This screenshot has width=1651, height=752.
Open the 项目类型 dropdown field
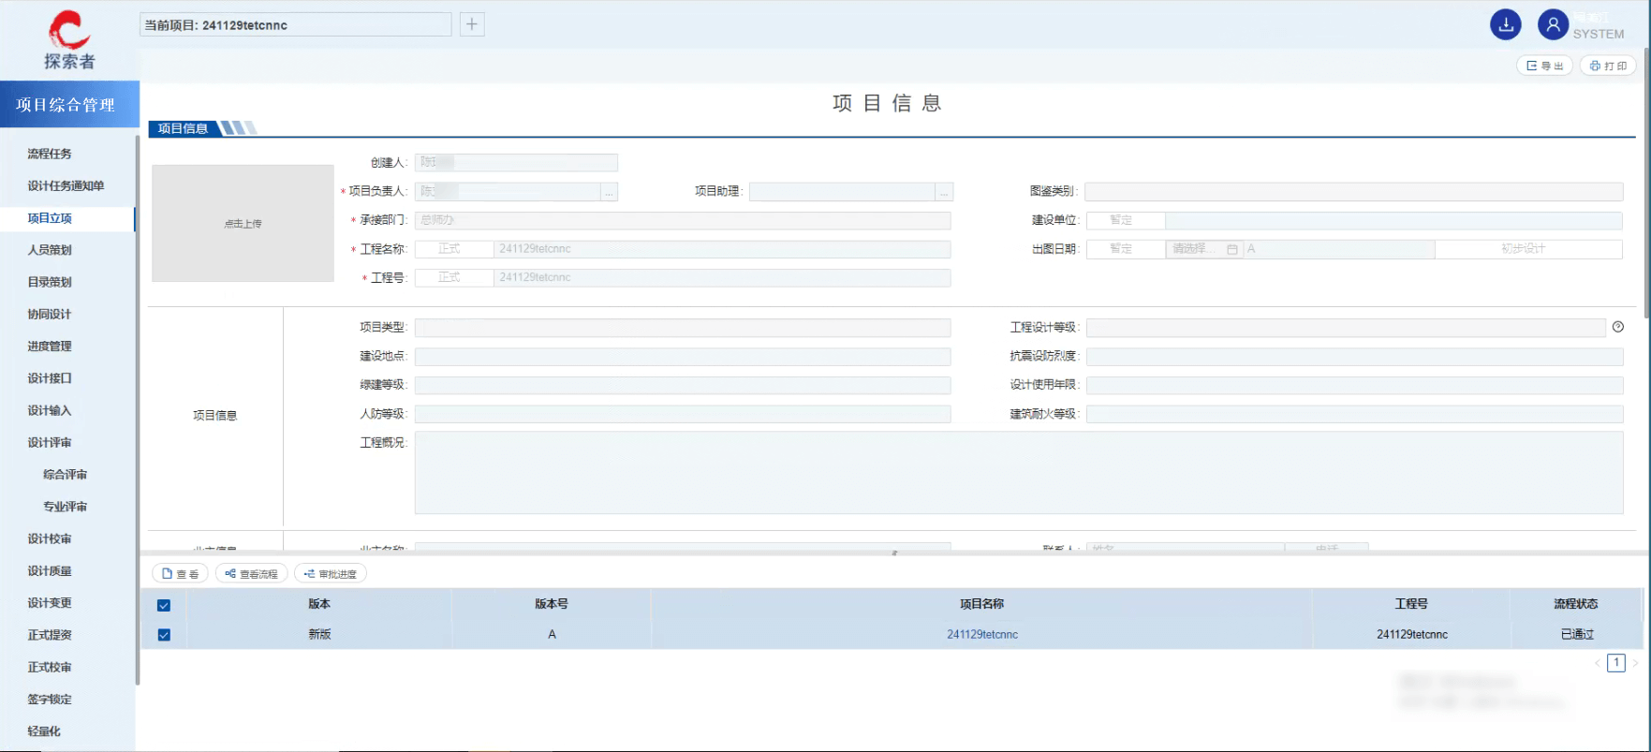[x=682, y=328]
